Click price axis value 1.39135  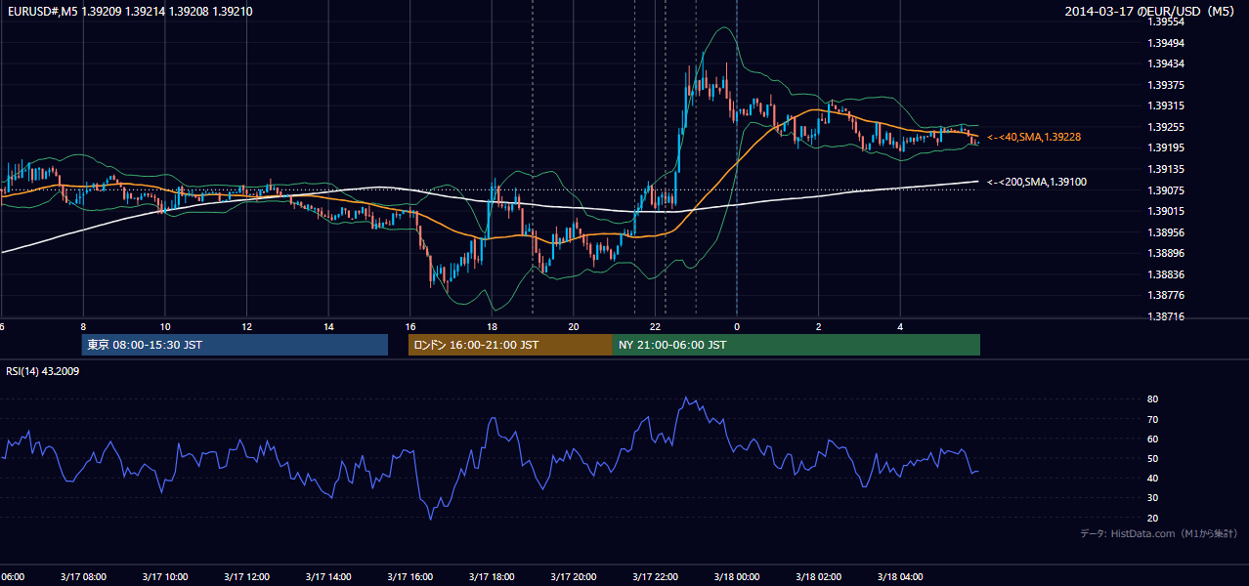pyautogui.click(x=1166, y=169)
